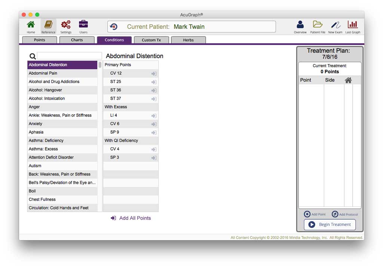The height and width of the screenshot is (267, 383).
Task: Switch to the Custom Tx tab
Action: pyautogui.click(x=151, y=40)
